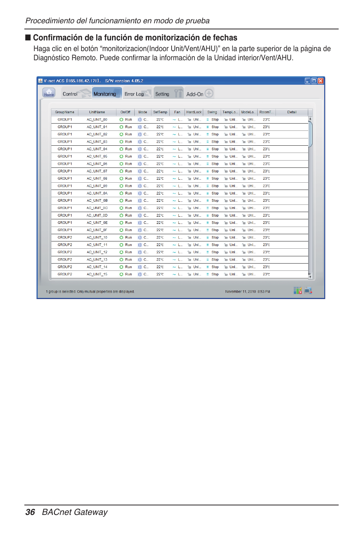Click the cooling mode icon for AC_UNIT_12

tap(140, 253)
